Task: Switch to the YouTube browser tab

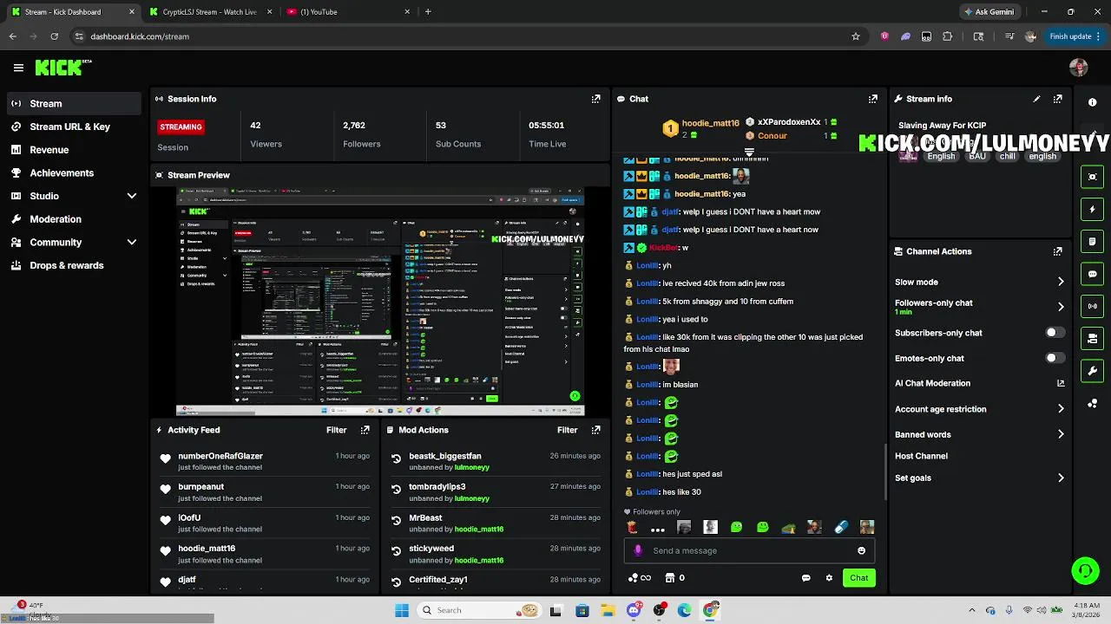Action: [347, 12]
